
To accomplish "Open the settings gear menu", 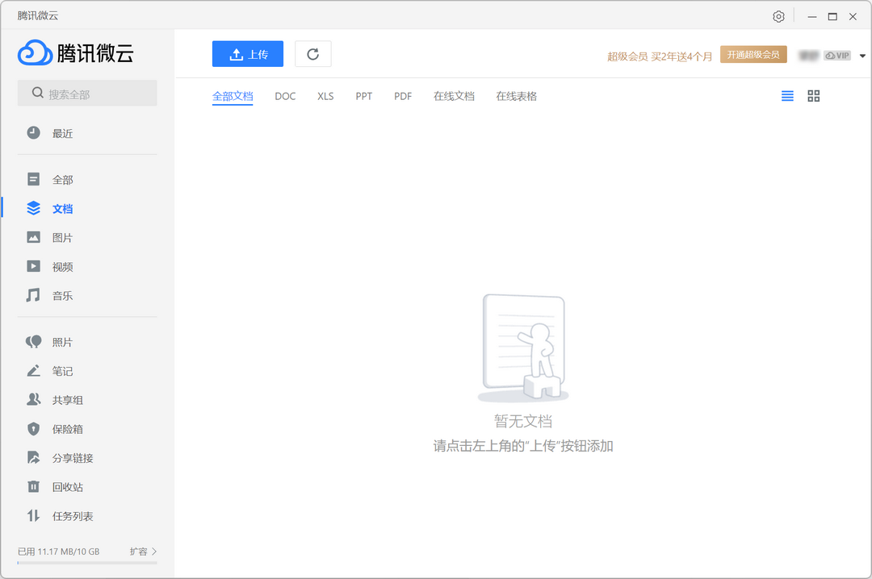I will [x=778, y=15].
